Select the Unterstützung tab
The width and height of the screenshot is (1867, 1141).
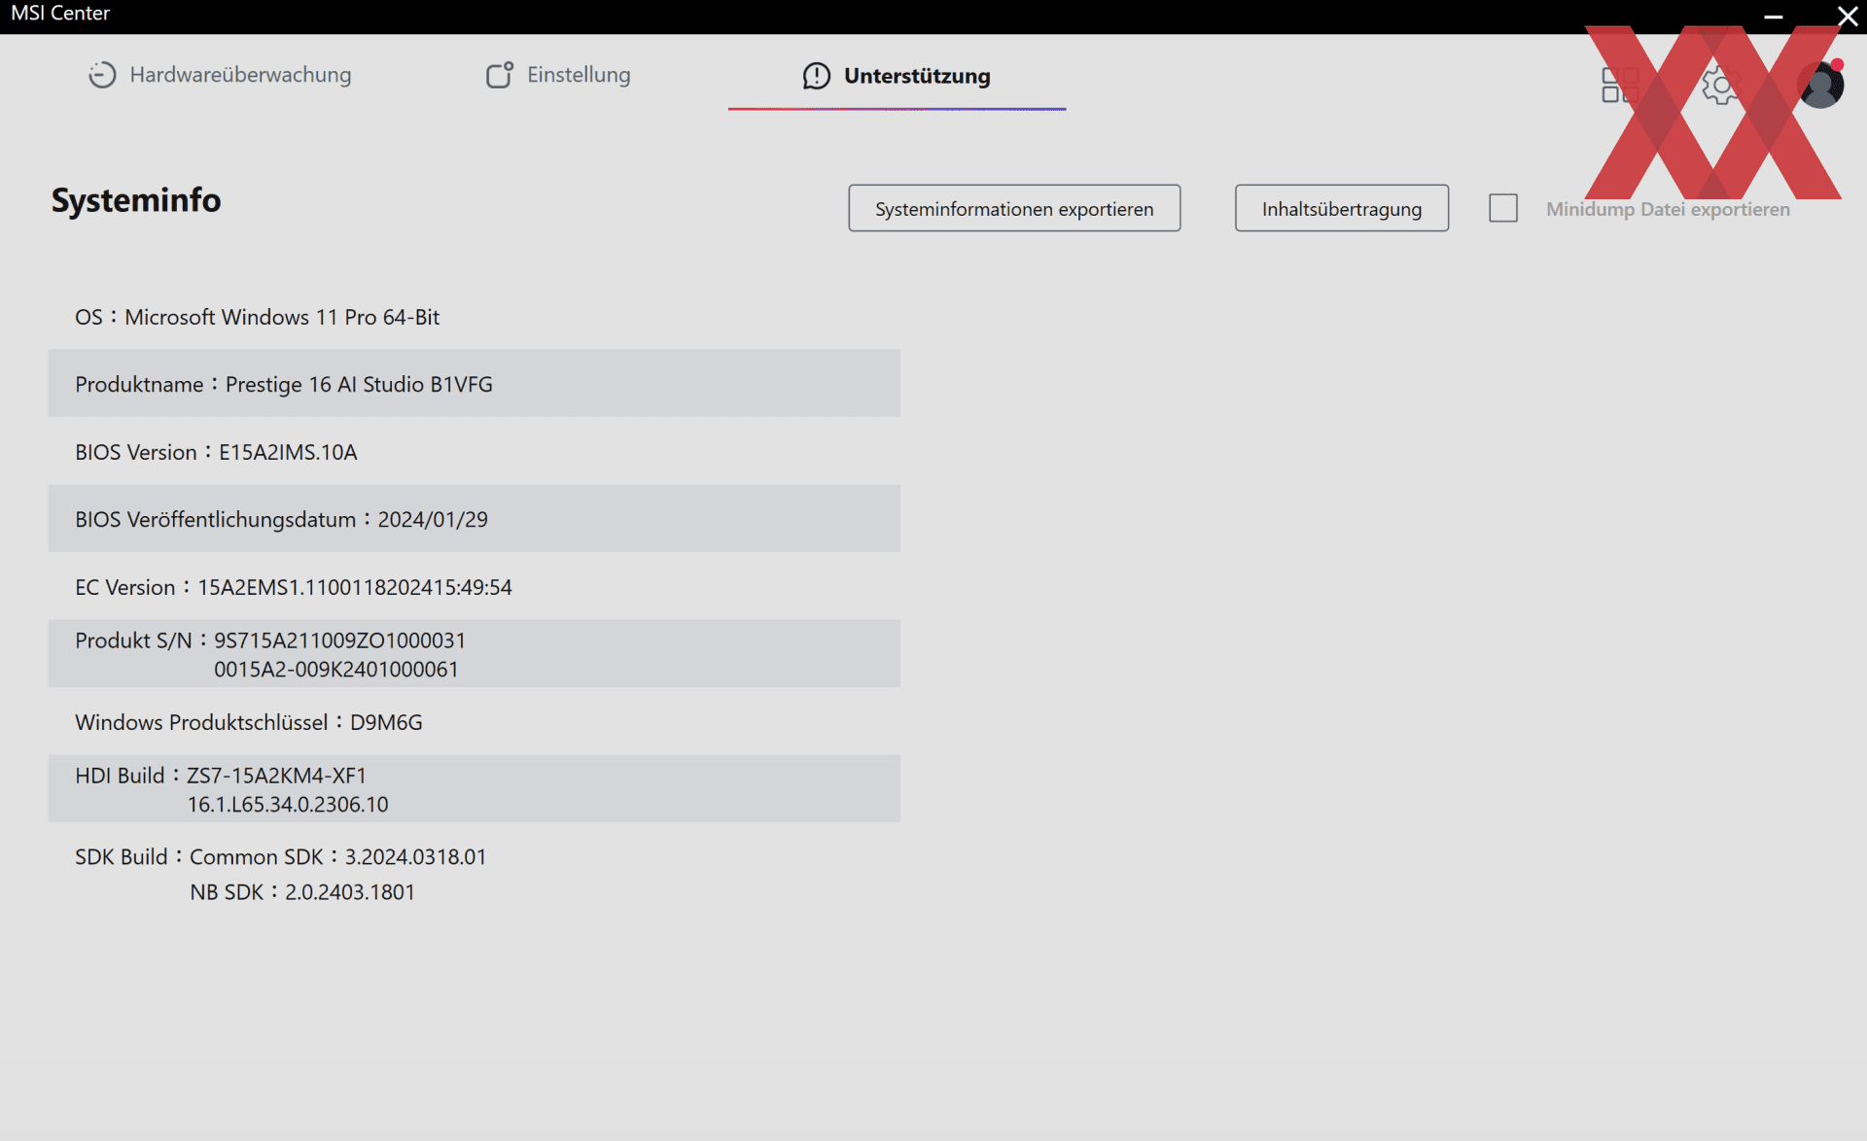897,76
